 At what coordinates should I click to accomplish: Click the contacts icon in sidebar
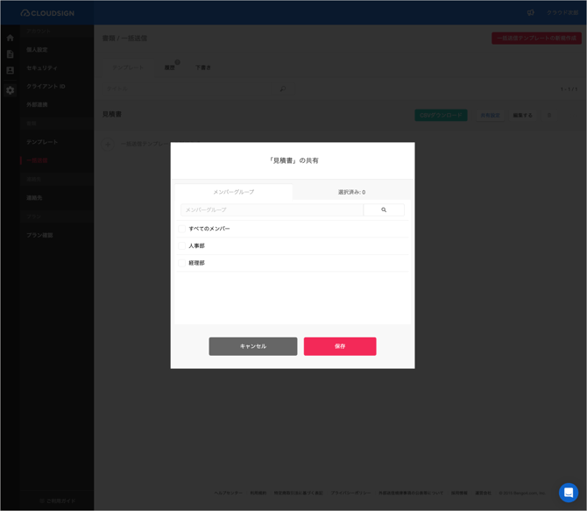click(10, 71)
